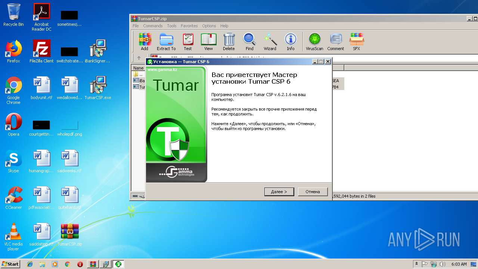Open Commands menu in WinRAR
This screenshot has width=478, height=269.
153,26
